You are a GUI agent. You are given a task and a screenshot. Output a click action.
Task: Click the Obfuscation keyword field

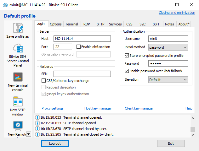point(94,54)
